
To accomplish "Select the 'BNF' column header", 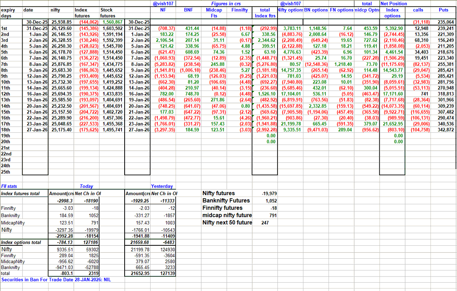I will 188,10.
